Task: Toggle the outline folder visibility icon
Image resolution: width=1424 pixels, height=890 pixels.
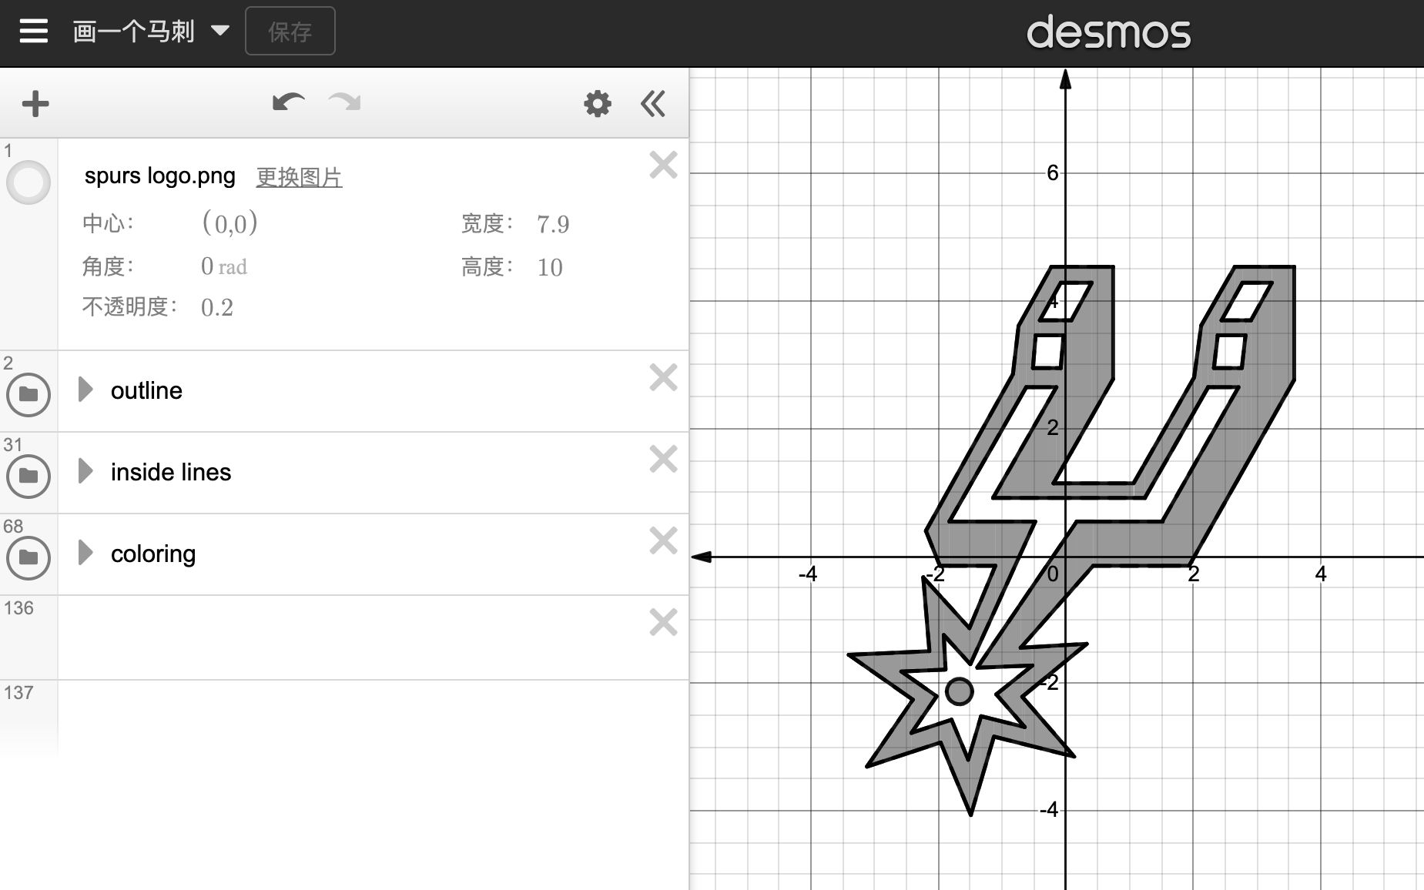Action: coord(28,394)
